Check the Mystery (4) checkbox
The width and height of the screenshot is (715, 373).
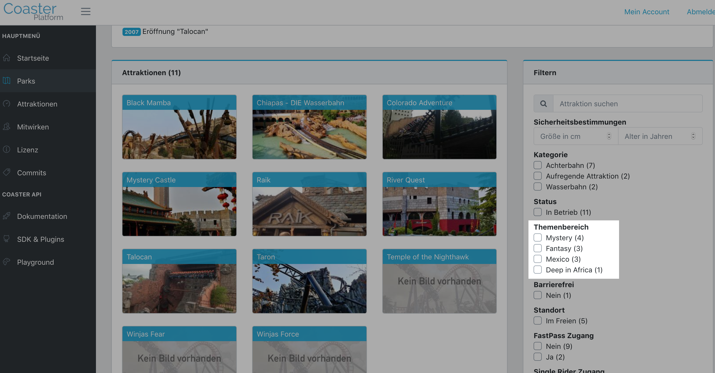(x=538, y=237)
